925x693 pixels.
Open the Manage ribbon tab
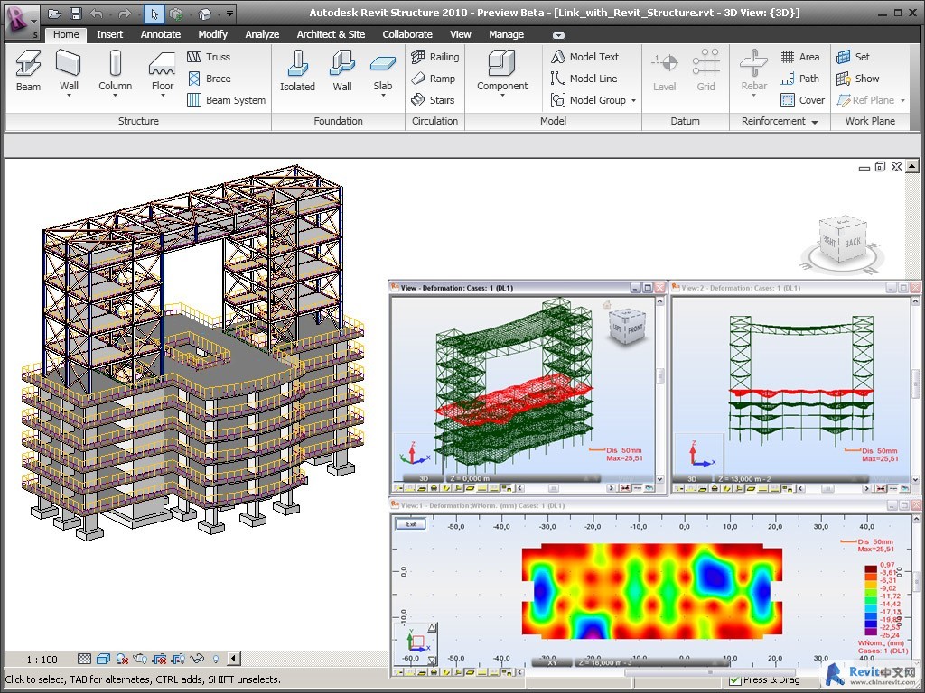pyautogui.click(x=506, y=34)
